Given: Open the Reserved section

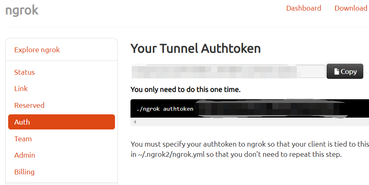Looking at the screenshot, I should (29, 105).
